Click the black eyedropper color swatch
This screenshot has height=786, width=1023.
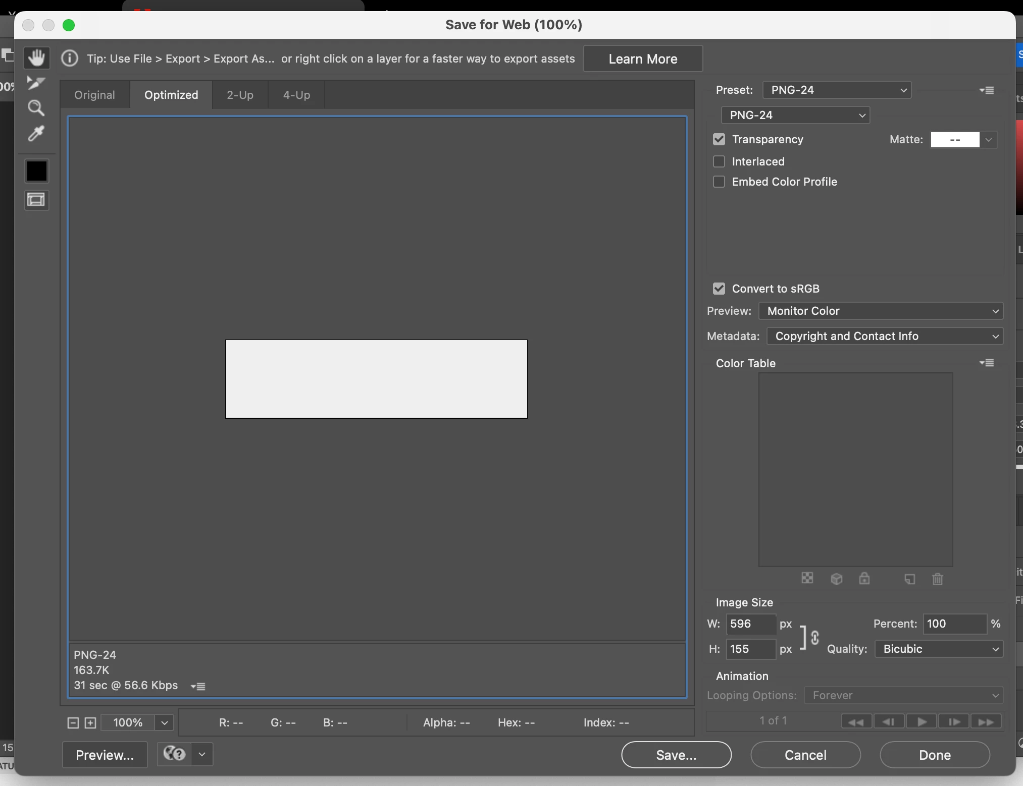click(x=36, y=171)
